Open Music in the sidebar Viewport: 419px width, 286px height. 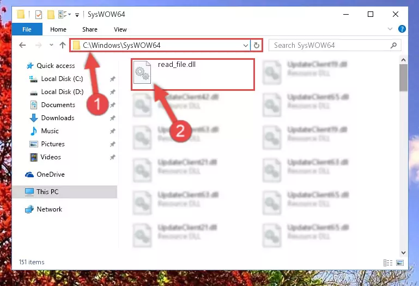point(50,131)
